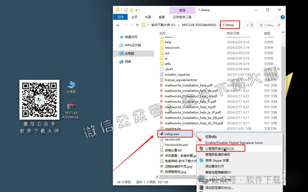
Task: Select the file VersionInfo.xml
Action: pyautogui.click(x=176, y=145)
